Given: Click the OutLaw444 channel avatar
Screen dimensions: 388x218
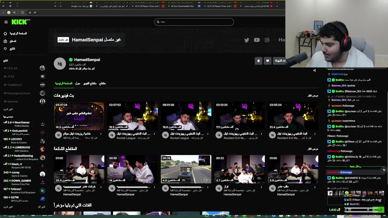Looking at the screenshot, I should pyautogui.click(x=42, y=132).
